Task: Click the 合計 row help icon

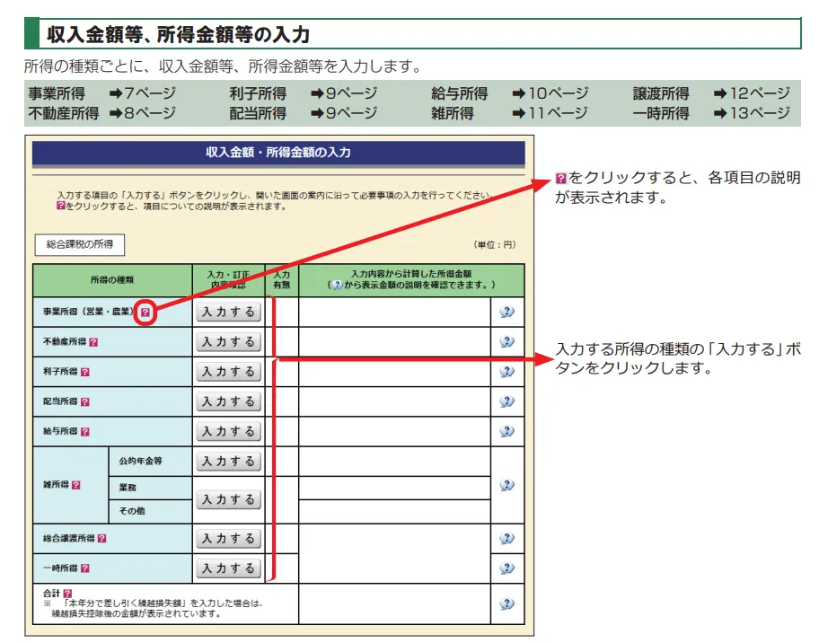Action: 67,593
